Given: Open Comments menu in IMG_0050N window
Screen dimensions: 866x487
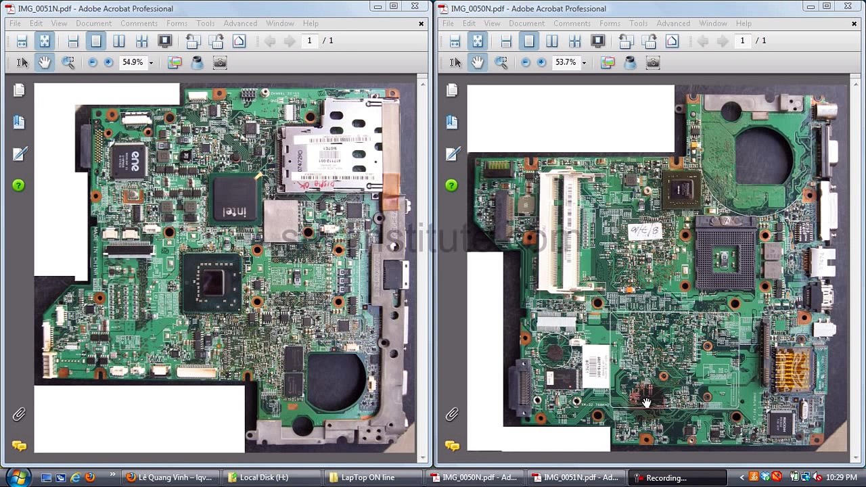Looking at the screenshot, I should click(x=572, y=23).
